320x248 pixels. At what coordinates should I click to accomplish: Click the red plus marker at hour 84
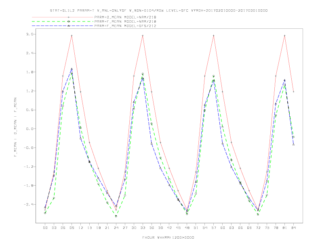click(x=293, y=92)
